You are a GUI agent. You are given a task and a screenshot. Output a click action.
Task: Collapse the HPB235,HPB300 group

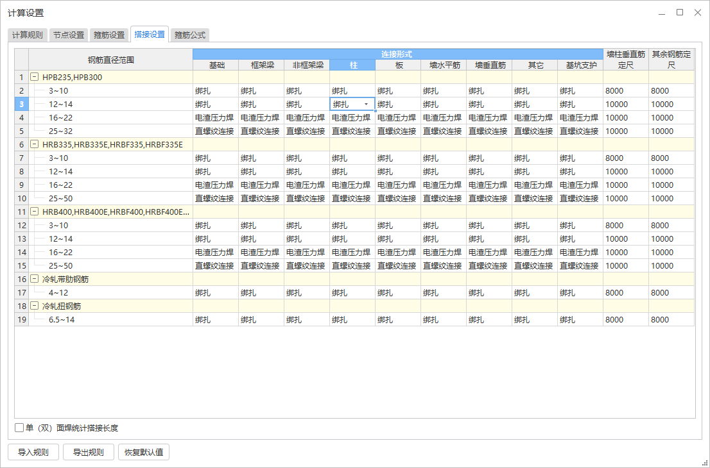point(35,77)
